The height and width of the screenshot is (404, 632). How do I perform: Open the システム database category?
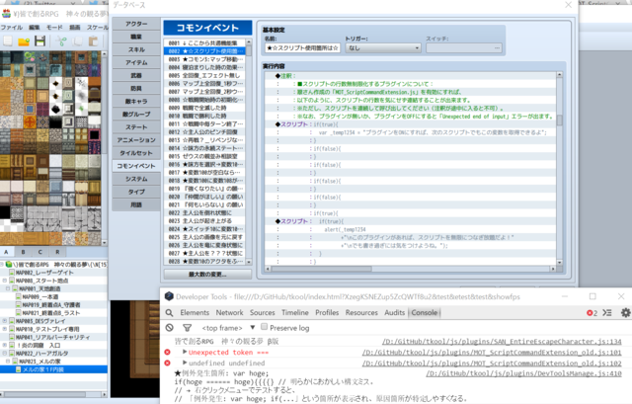click(136, 179)
